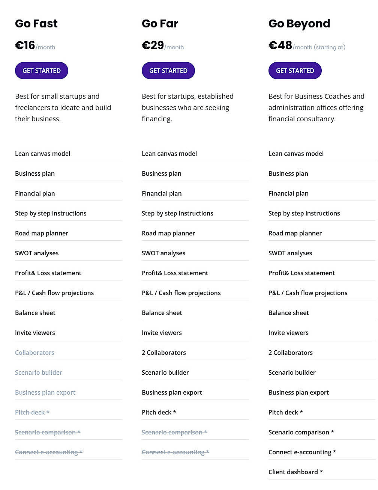Click the GET STARTED button under Go Beyond
The width and height of the screenshot is (378, 490).
295,71
